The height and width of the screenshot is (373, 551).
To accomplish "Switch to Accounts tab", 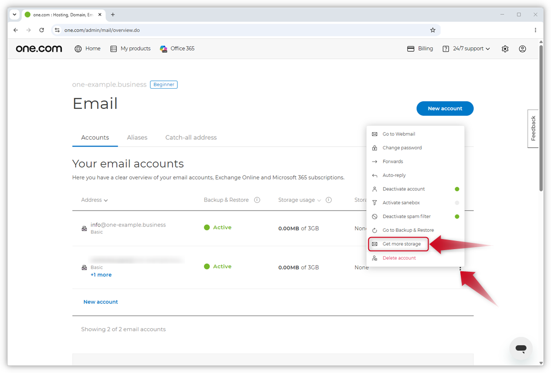I will (95, 138).
